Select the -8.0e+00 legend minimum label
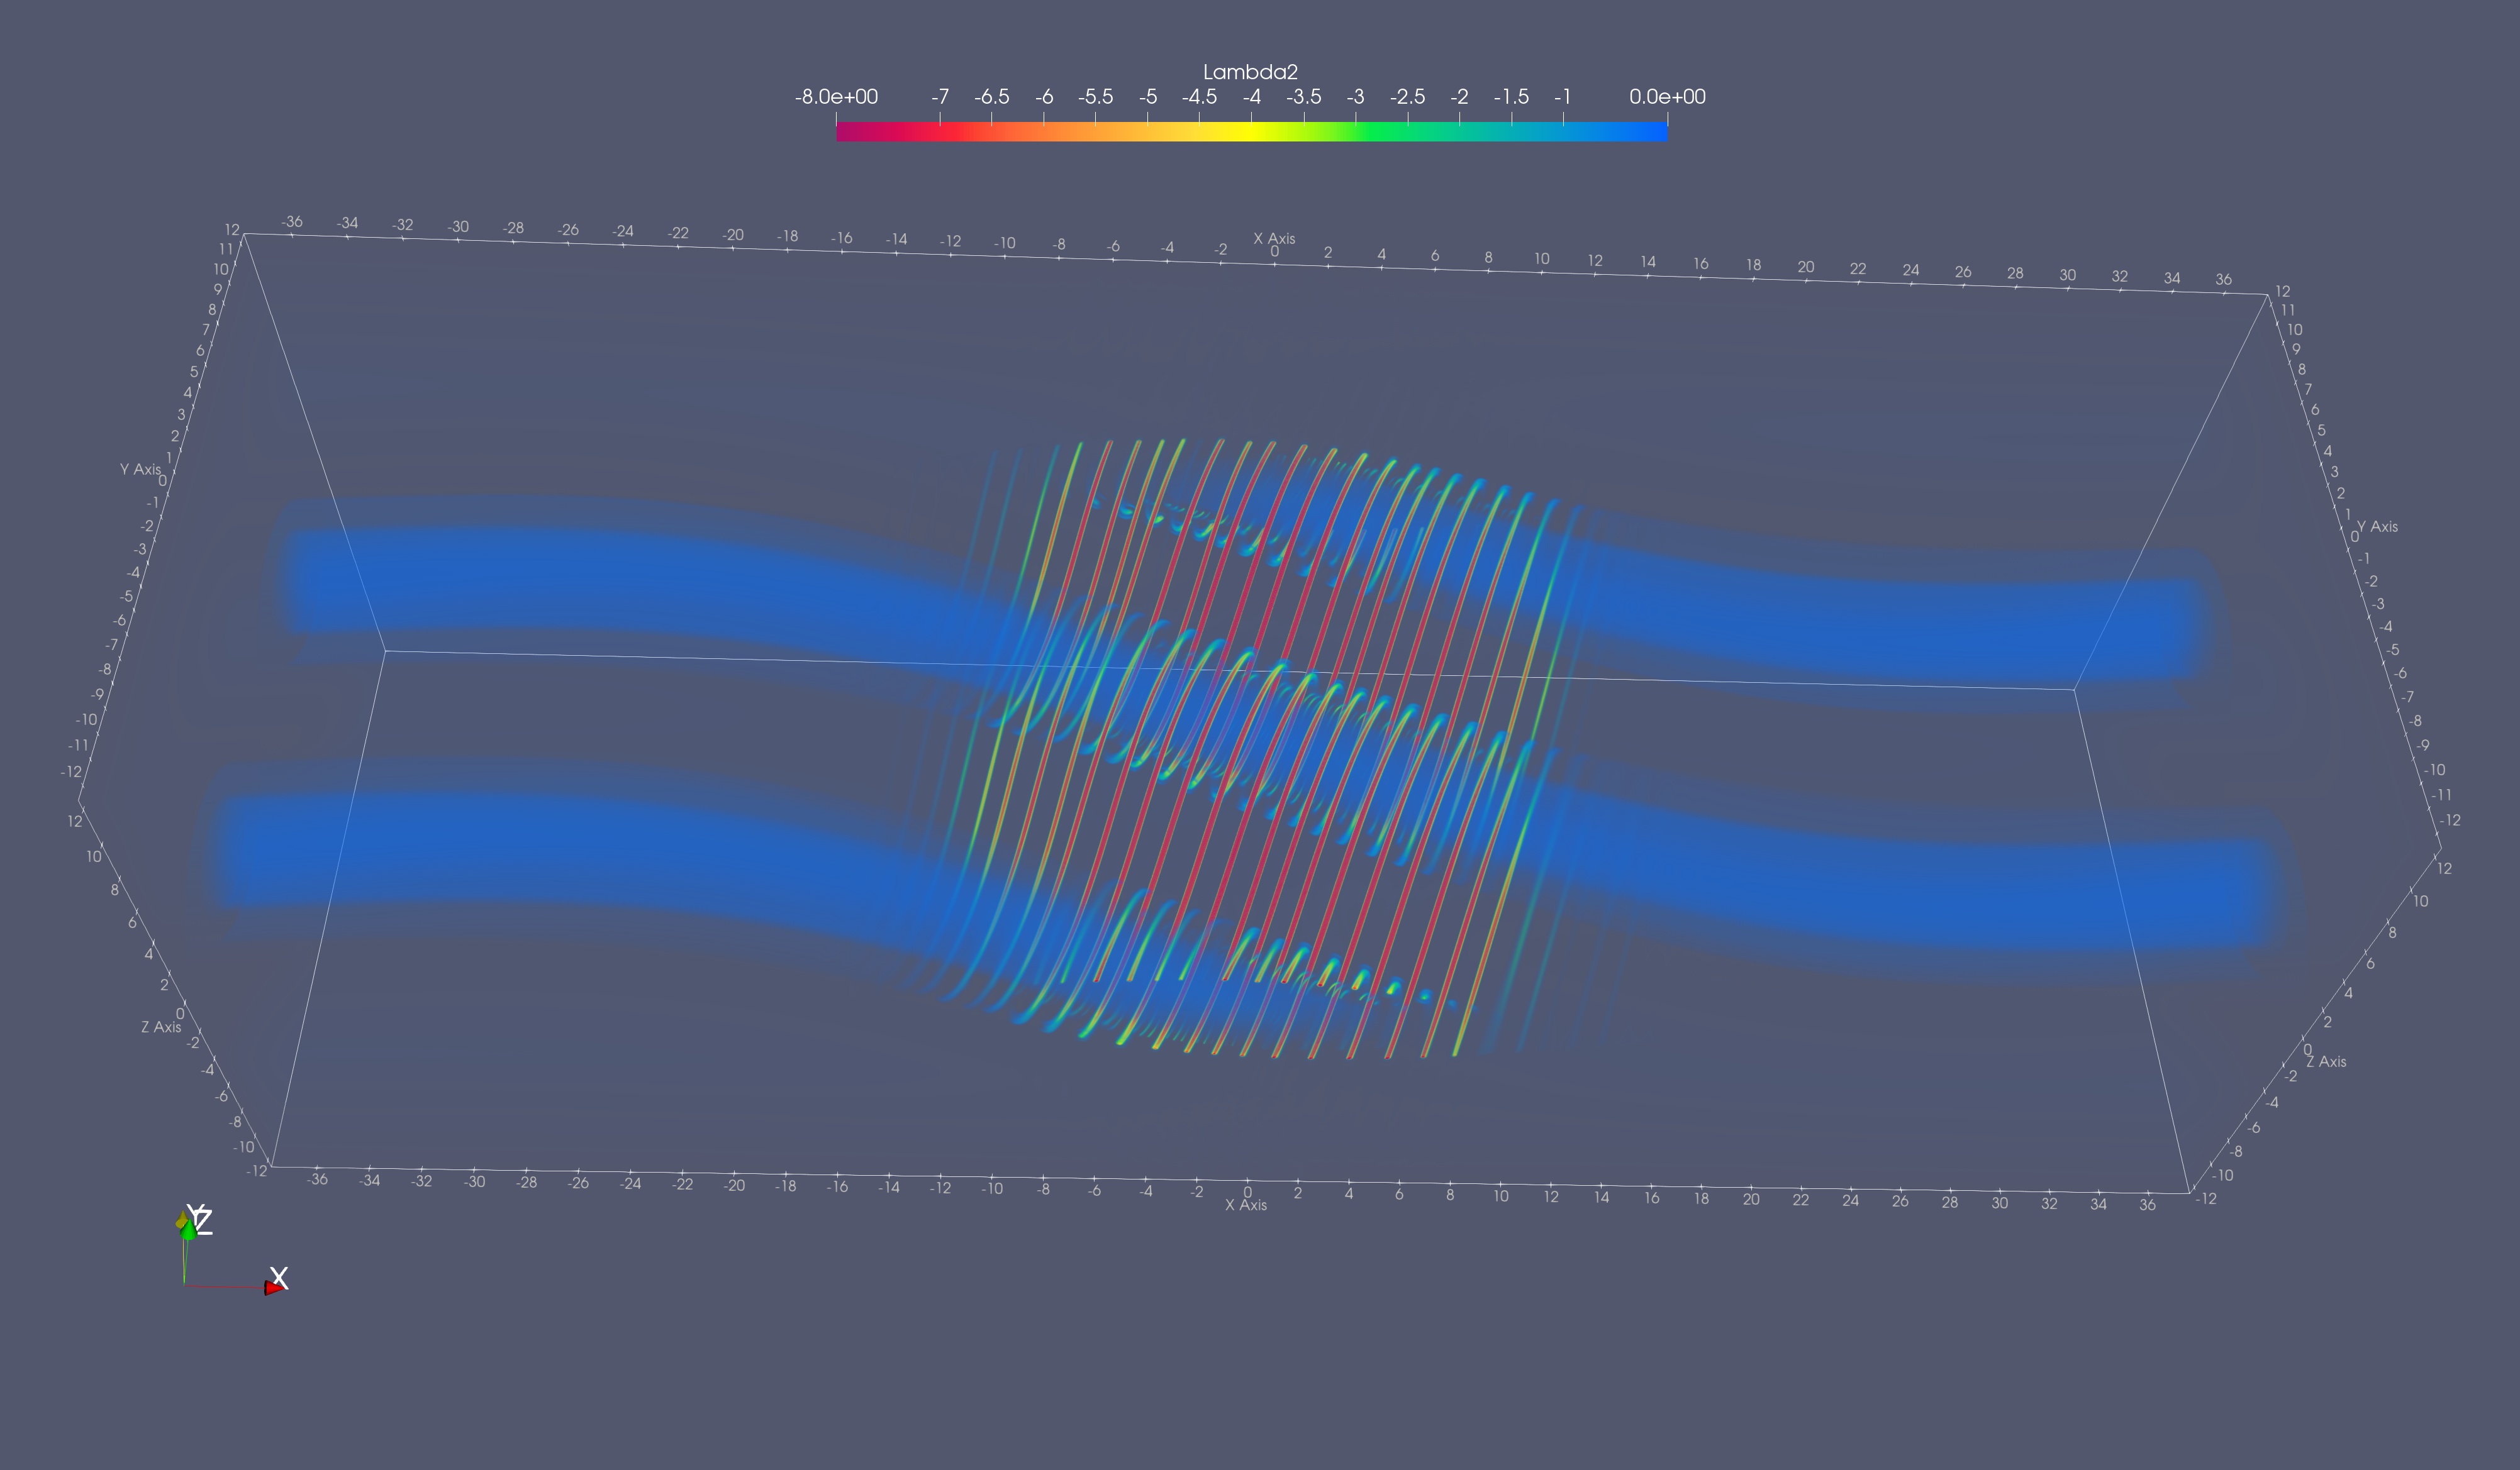Screen dimensions: 2520x1470 coord(836,97)
